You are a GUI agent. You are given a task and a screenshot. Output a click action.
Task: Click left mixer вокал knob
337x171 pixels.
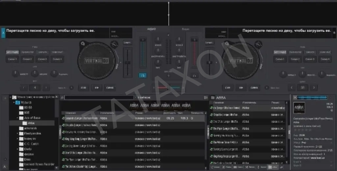point(158,39)
